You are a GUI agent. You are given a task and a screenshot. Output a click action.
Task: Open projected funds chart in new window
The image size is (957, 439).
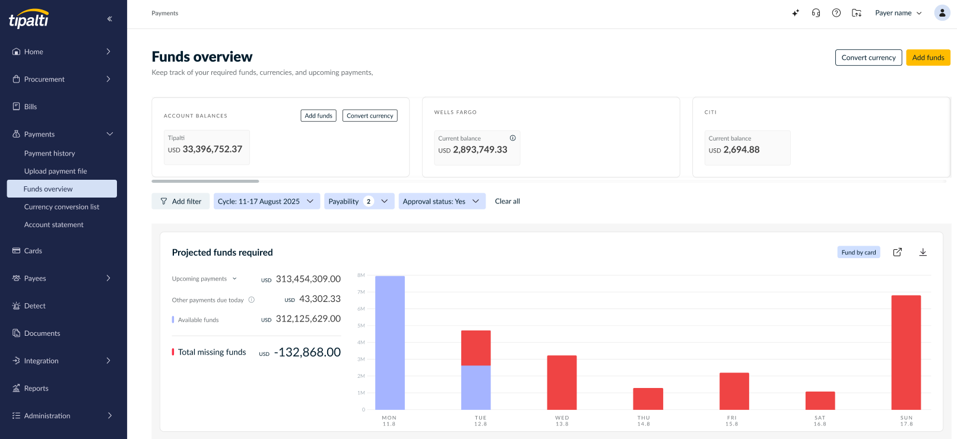(x=898, y=252)
